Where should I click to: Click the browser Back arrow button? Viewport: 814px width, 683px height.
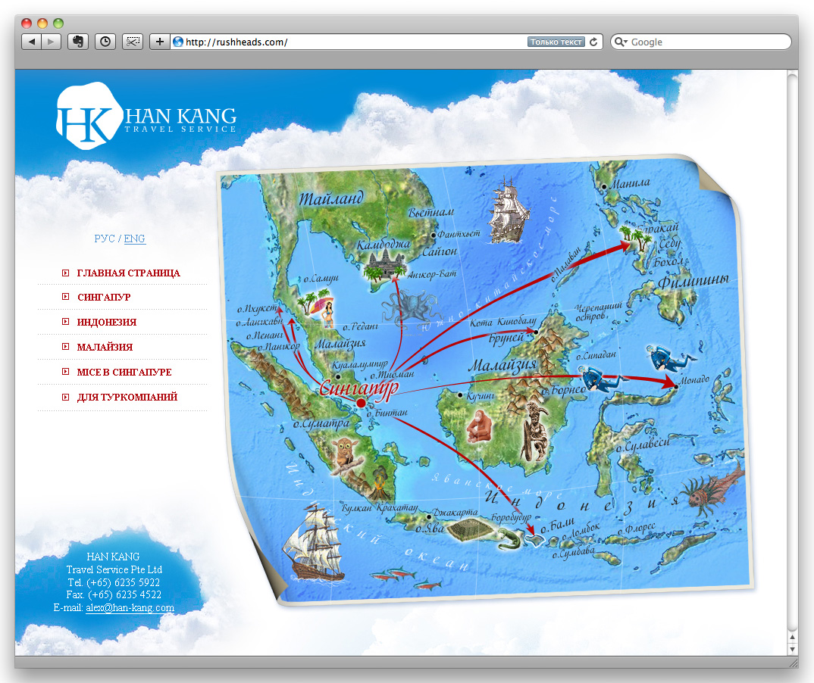tap(31, 42)
